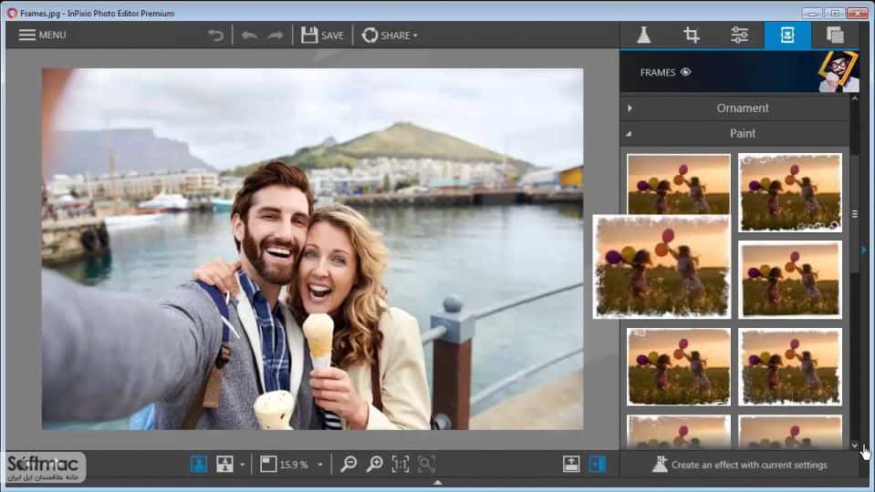Toggle the bottom filmstrip panel icon

[x=571, y=464]
